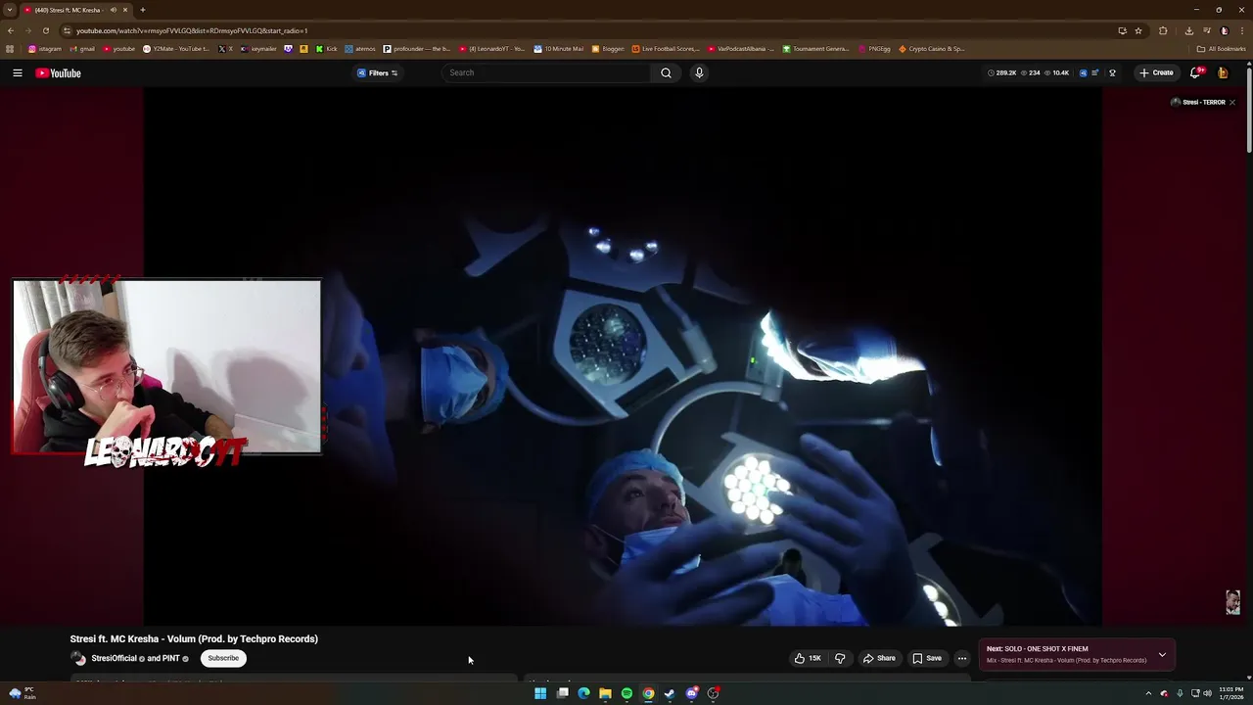Image resolution: width=1253 pixels, height=705 pixels.
Task: Open the Create button
Action: [1156, 72]
